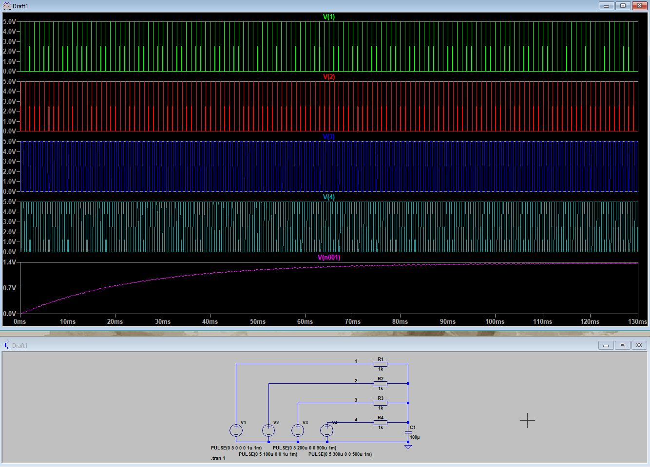Viewport: 650px width, 467px height.
Task: Select voltage source V3 in schematic
Action: pos(298,430)
